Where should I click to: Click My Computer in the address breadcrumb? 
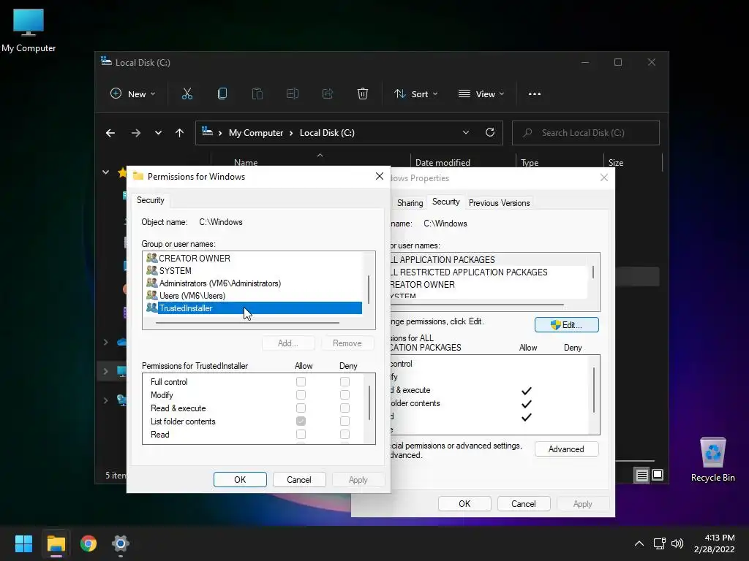(256, 133)
